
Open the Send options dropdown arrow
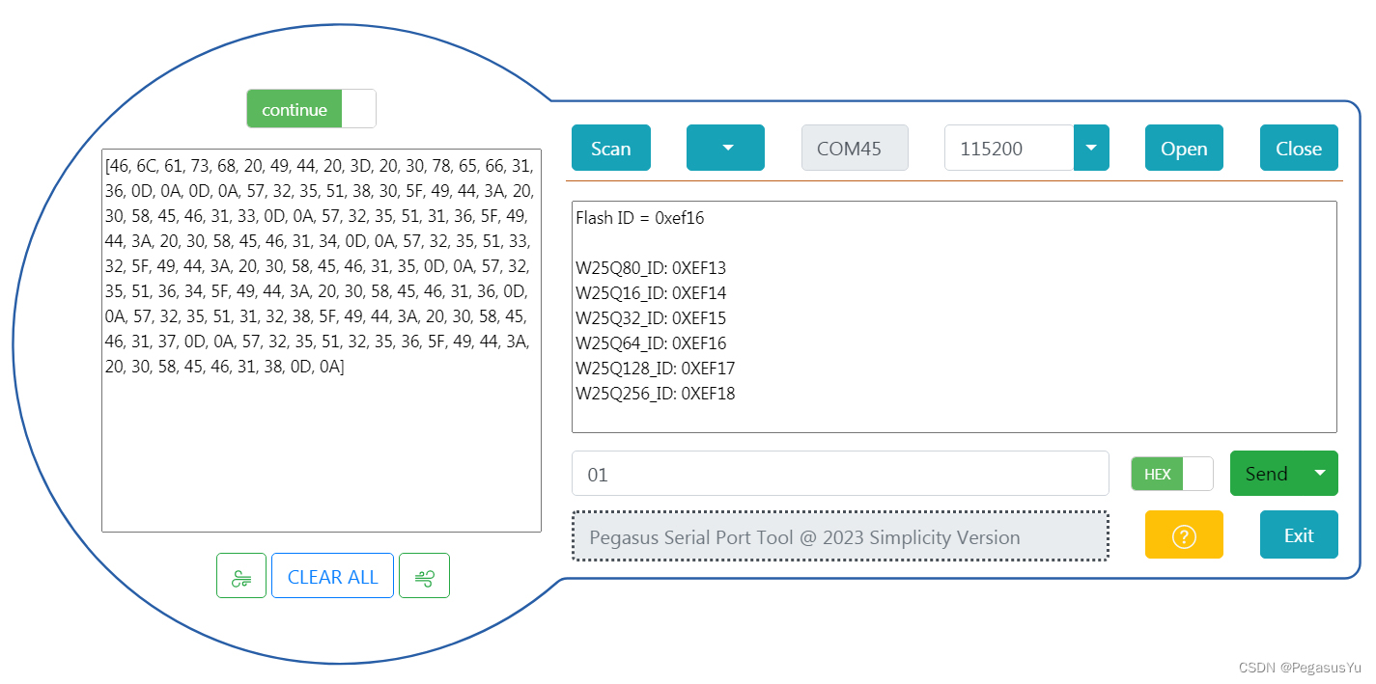[1319, 473]
